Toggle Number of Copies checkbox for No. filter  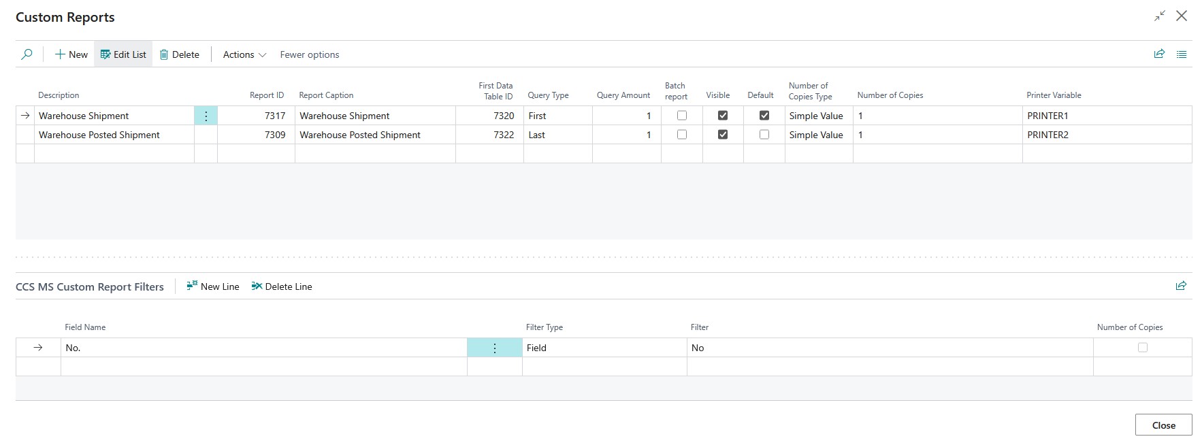(x=1143, y=348)
